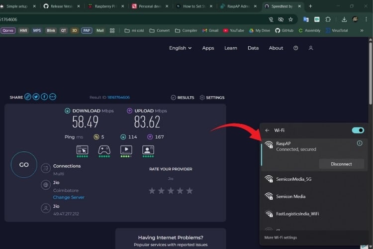Open RaspAP network properties info icon
The height and width of the screenshot is (249, 373).
click(x=360, y=143)
